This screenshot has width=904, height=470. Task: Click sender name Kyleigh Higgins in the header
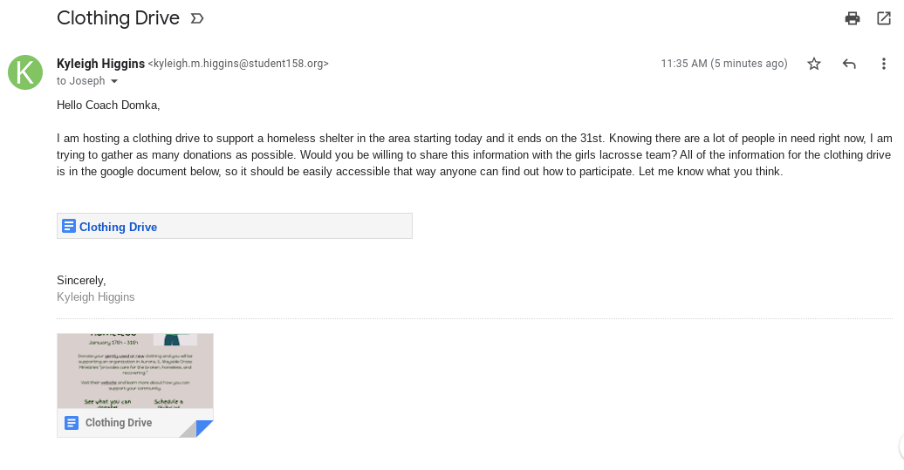[99, 64]
